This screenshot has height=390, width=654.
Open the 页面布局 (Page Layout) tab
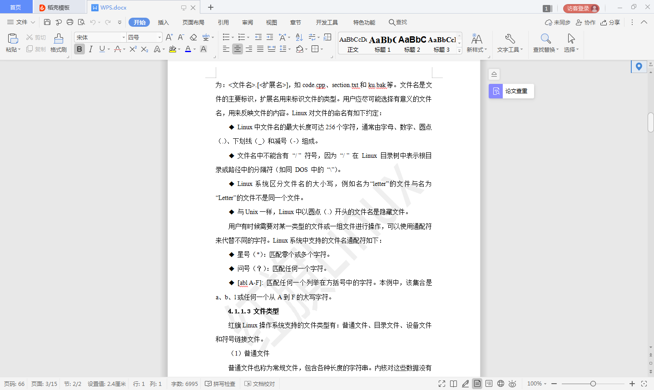tap(193, 22)
